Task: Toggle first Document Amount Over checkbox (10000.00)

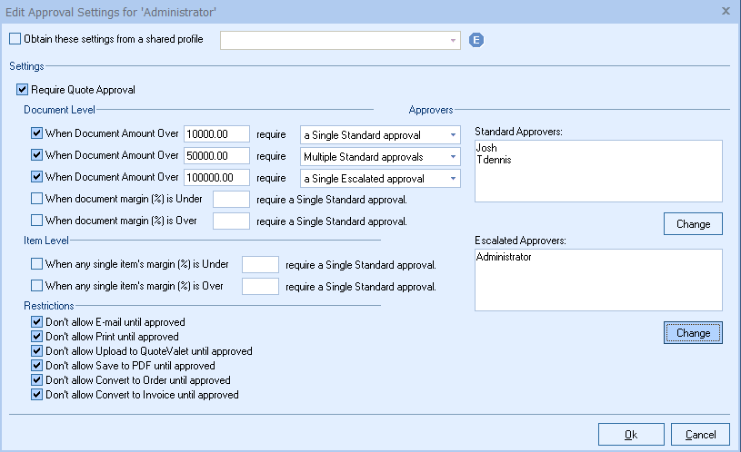Action: pyautogui.click(x=36, y=134)
